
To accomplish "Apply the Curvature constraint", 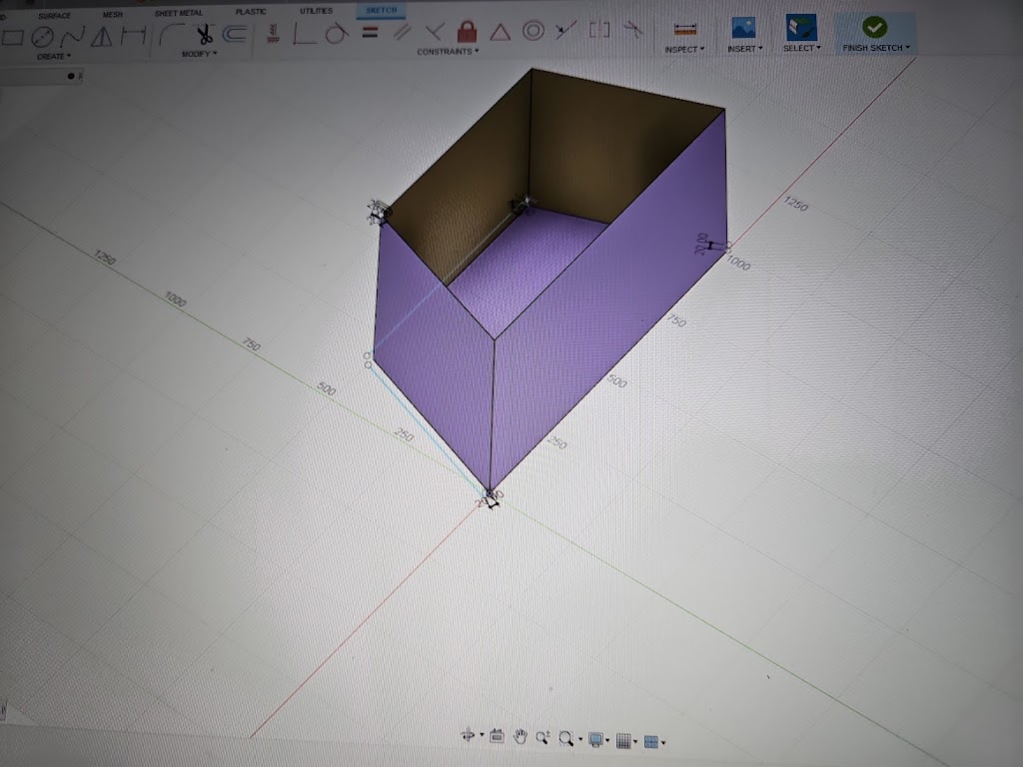I will [x=631, y=29].
